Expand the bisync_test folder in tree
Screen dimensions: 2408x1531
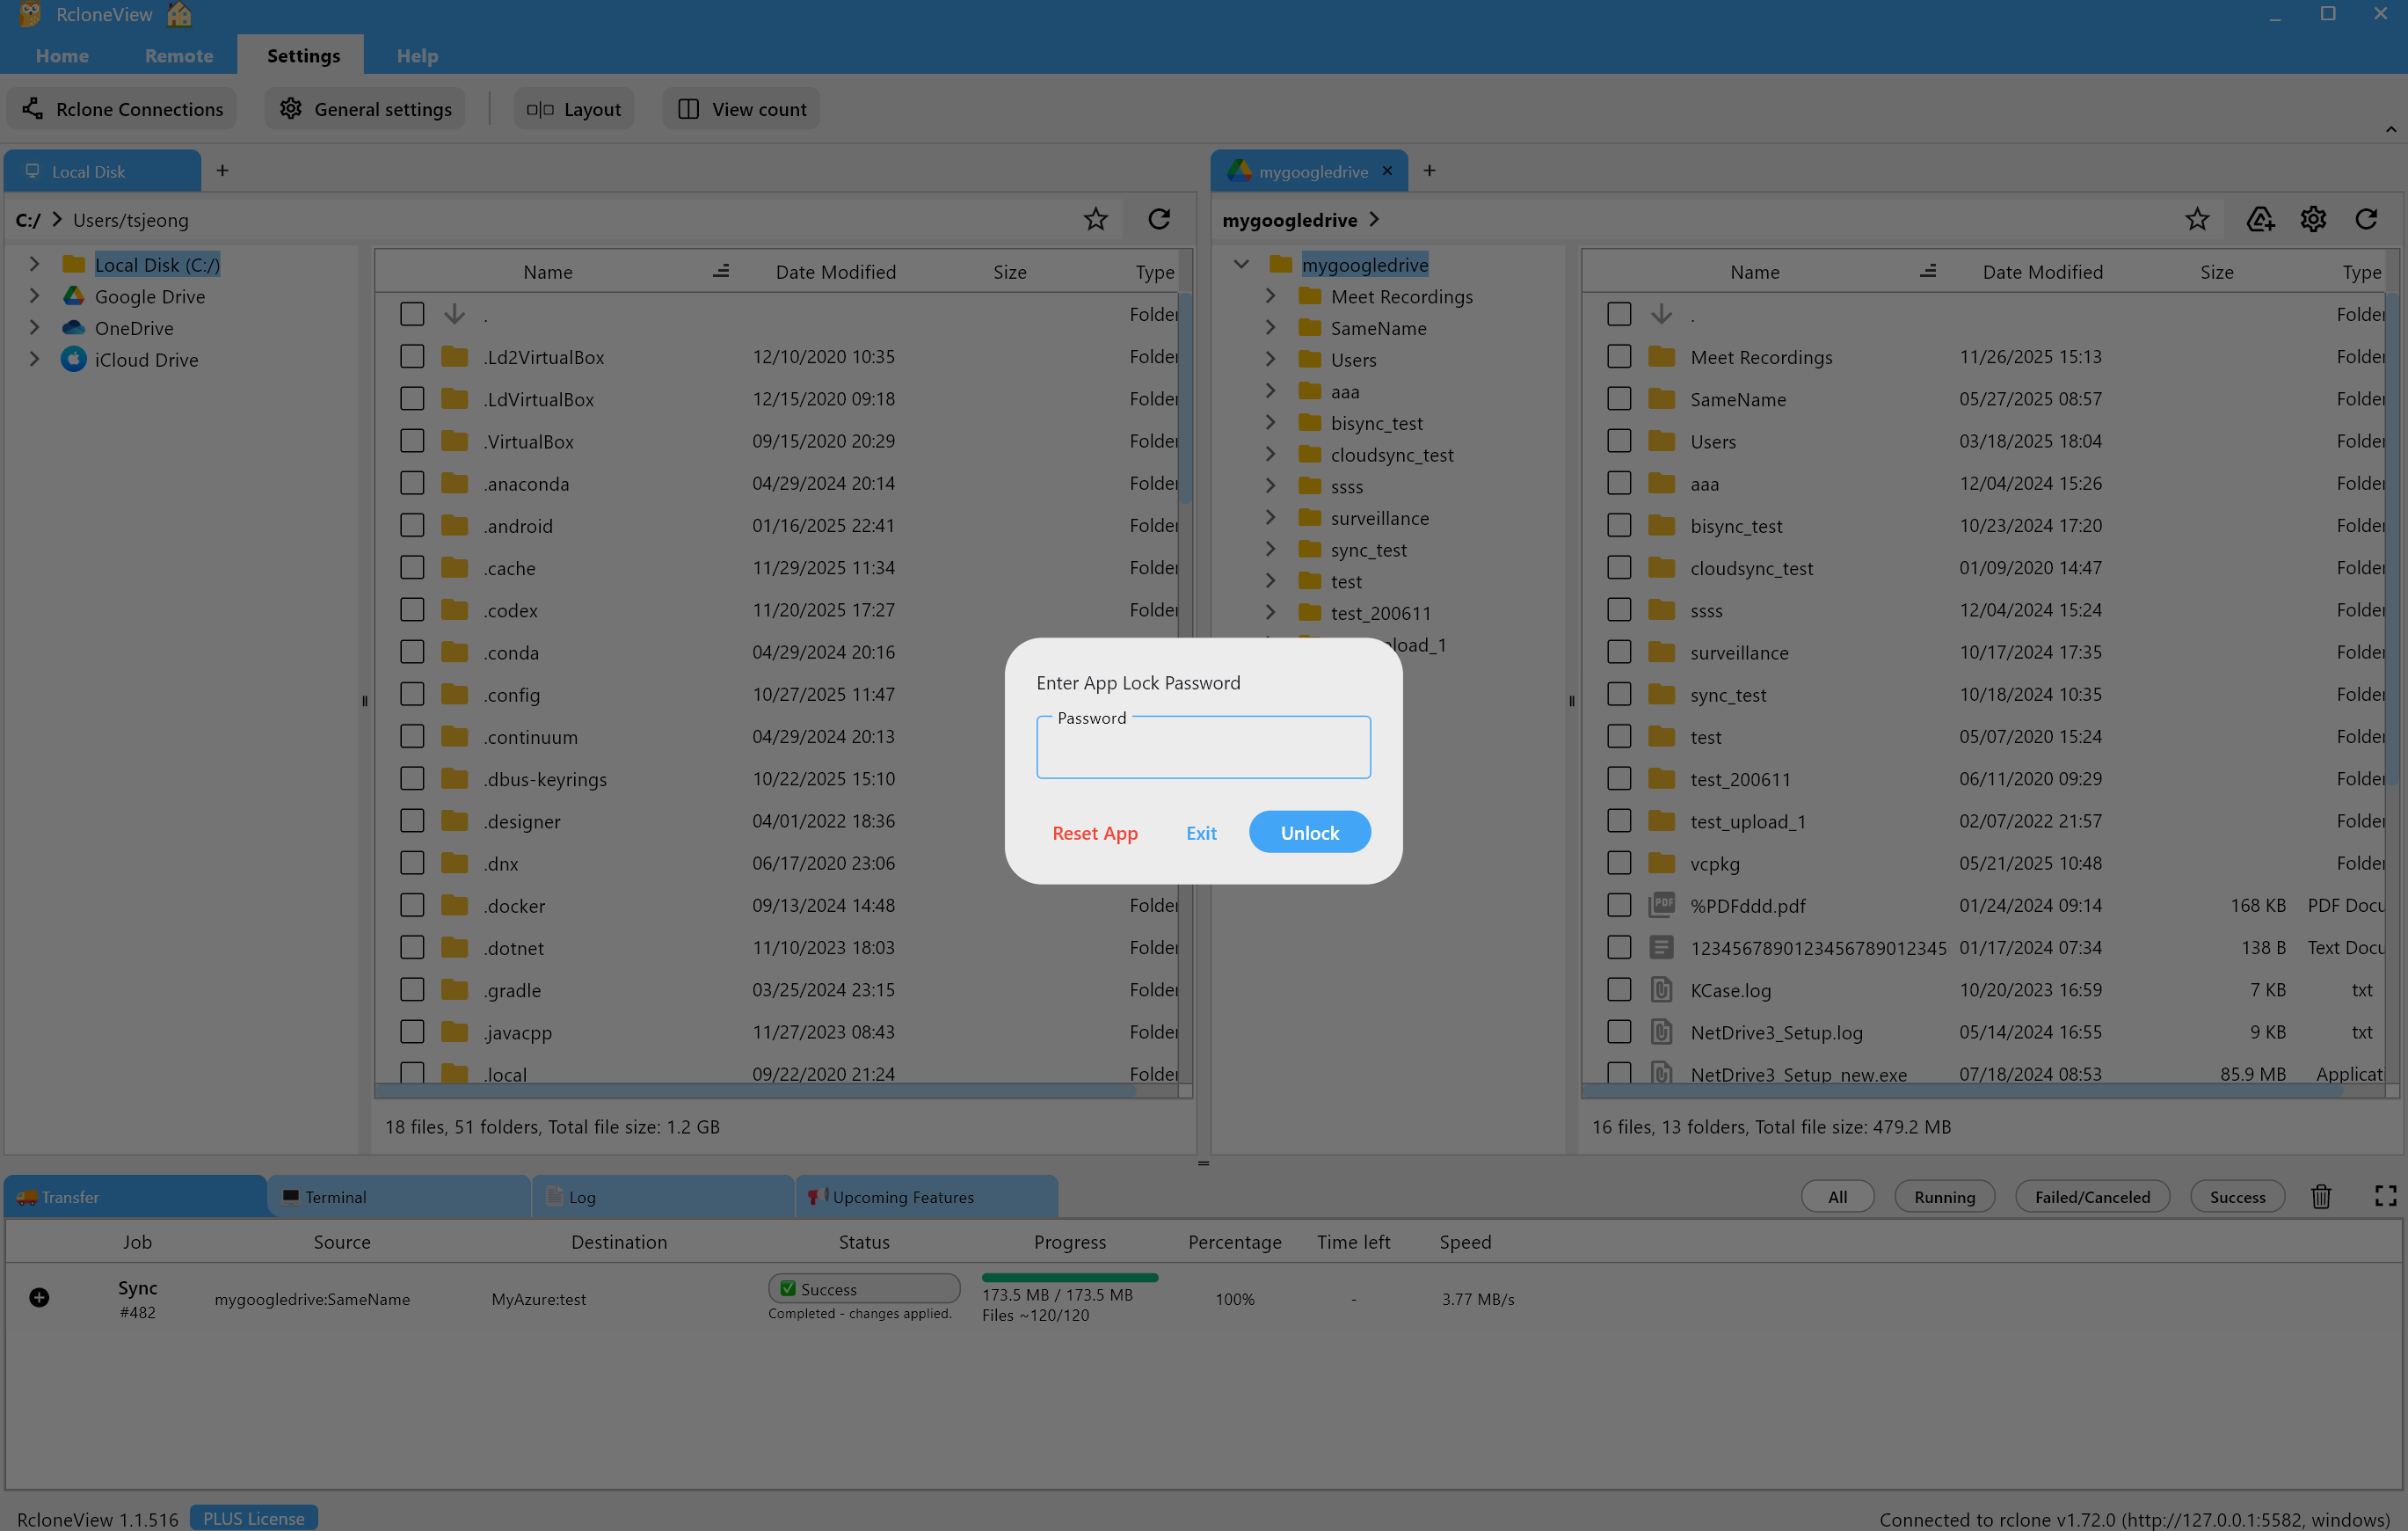(x=1270, y=423)
